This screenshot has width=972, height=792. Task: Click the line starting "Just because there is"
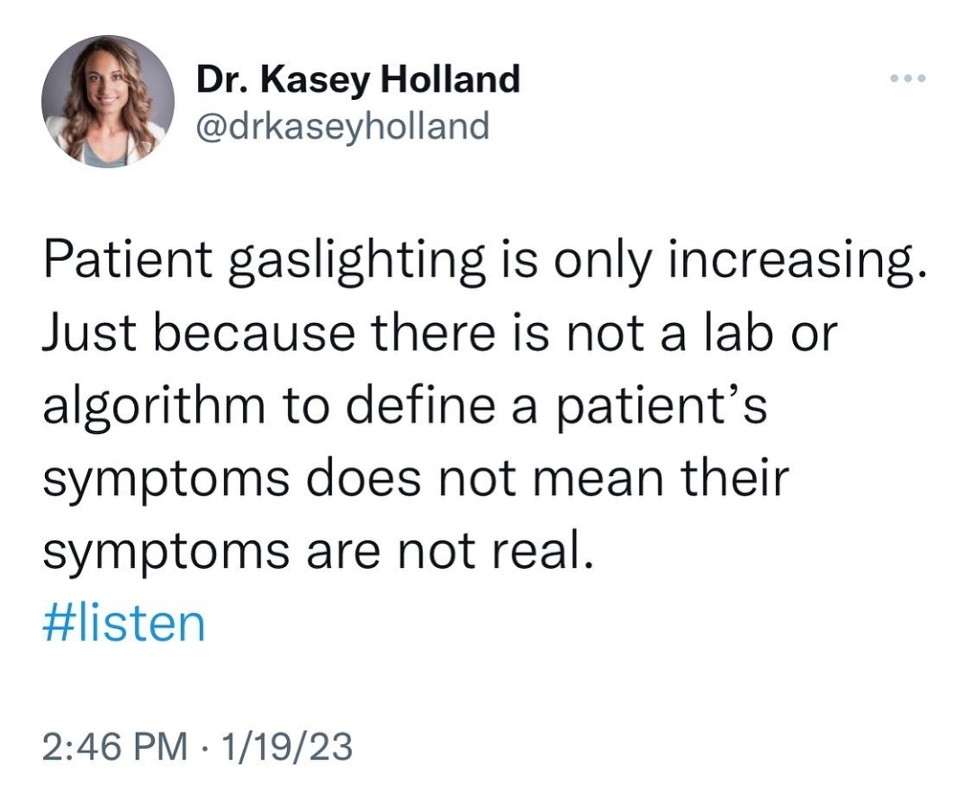(x=440, y=335)
